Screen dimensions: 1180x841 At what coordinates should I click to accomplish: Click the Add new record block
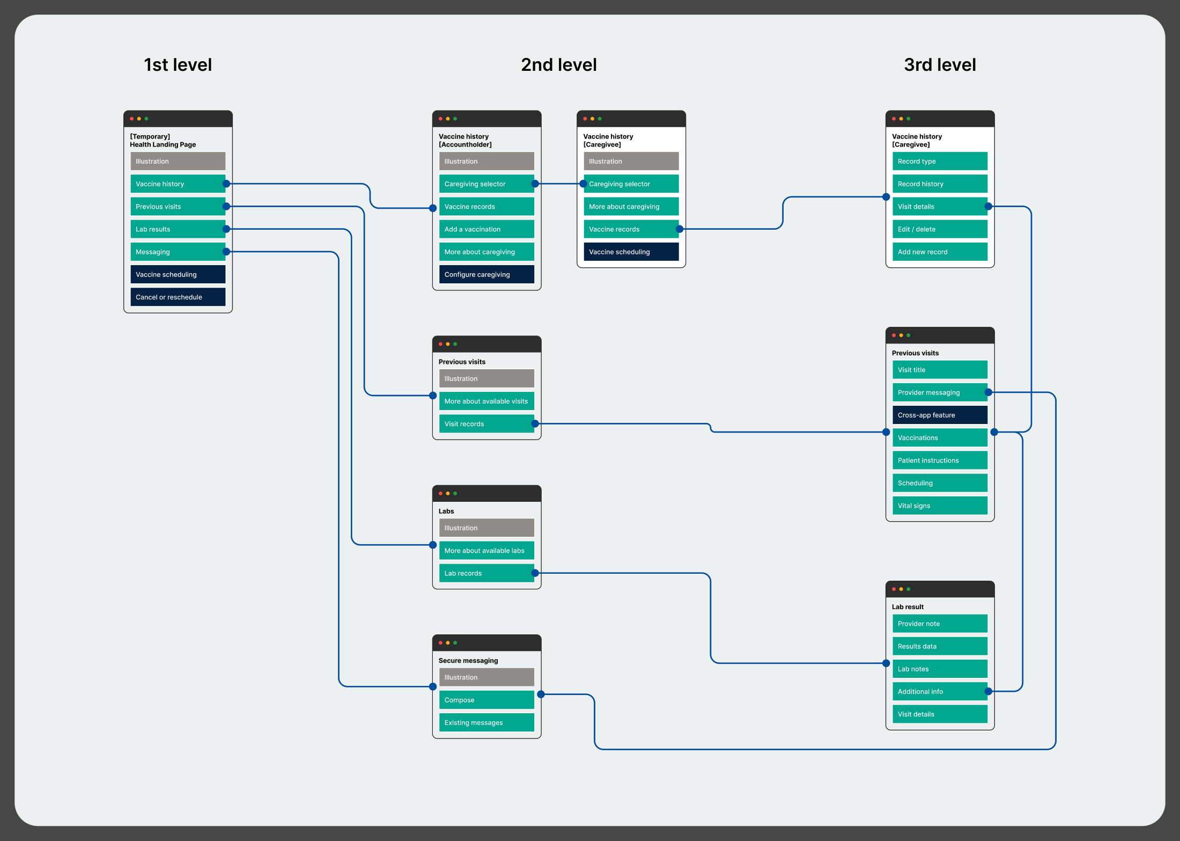(940, 252)
